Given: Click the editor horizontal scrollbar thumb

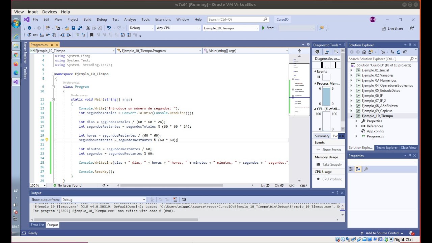Looking at the screenshot, I should coord(171,185).
